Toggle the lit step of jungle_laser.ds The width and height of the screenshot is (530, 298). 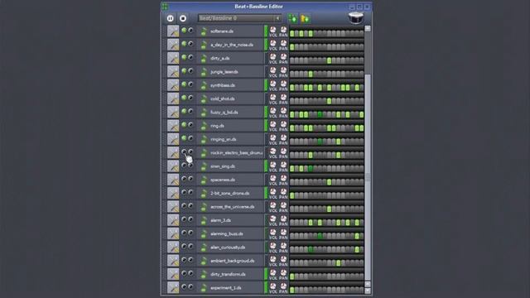pyautogui.click(x=311, y=74)
